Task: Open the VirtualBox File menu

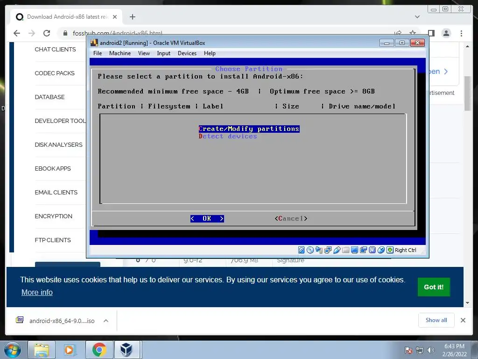Action: pos(98,53)
